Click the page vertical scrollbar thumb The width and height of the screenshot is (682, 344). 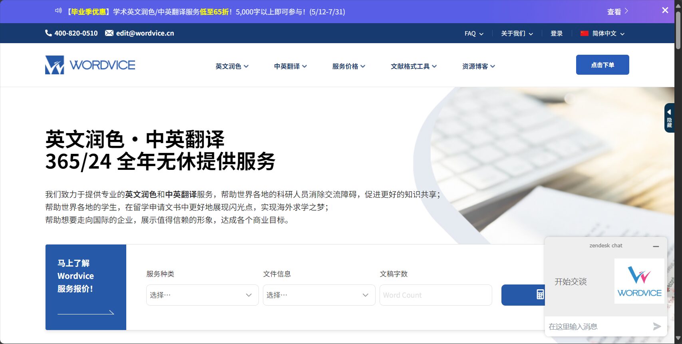[678, 30]
